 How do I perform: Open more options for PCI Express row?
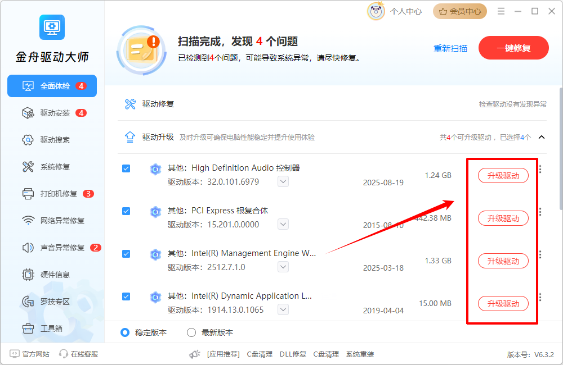540,212
